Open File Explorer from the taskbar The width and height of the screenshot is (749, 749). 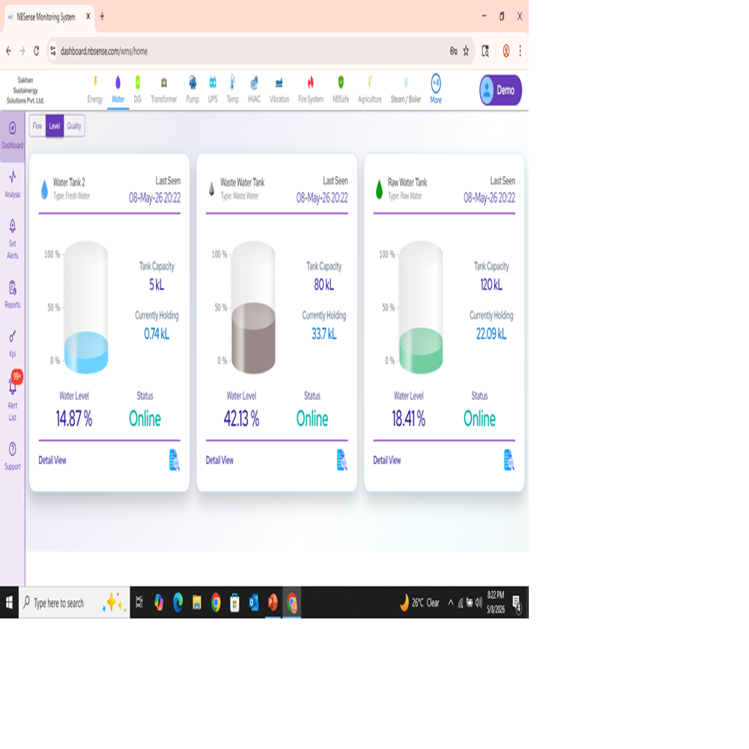click(197, 603)
